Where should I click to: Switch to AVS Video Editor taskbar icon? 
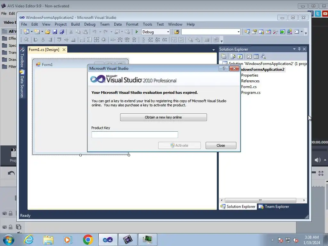point(127,240)
